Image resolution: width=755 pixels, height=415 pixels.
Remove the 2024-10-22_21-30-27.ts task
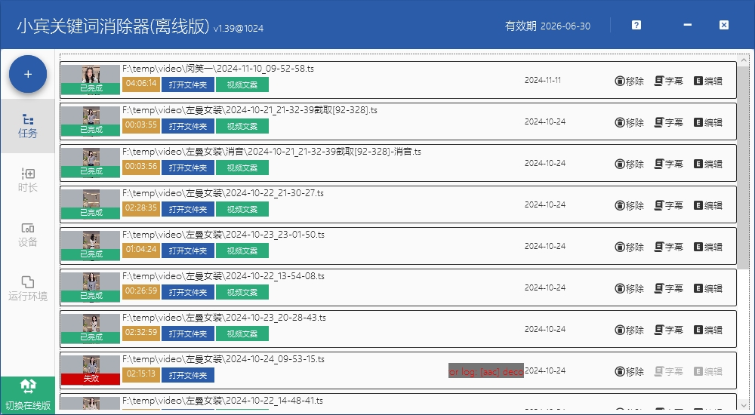[630, 205]
